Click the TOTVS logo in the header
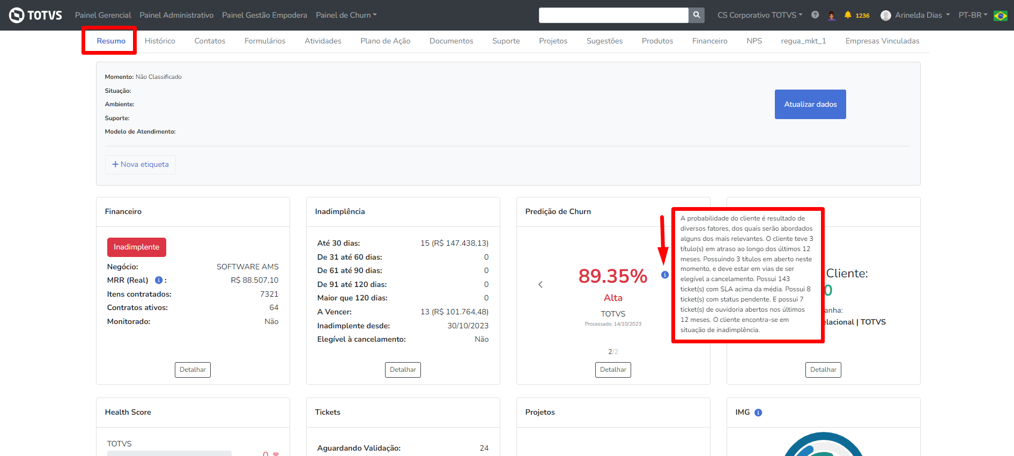1014x456 pixels. (35, 15)
